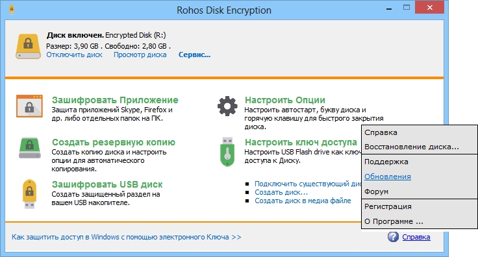
Task: Click the gear icon for options
Action: tap(227, 106)
